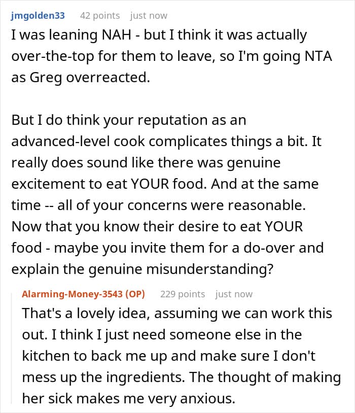This screenshot has height=413, width=355.
Task: Click the timestamp beside 229 points
Action: (234, 294)
